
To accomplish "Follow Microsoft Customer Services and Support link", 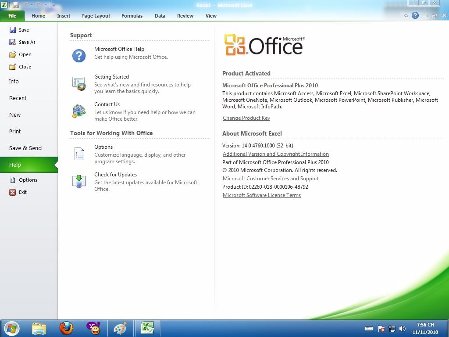I will pyautogui.click(x=271, y=178).
